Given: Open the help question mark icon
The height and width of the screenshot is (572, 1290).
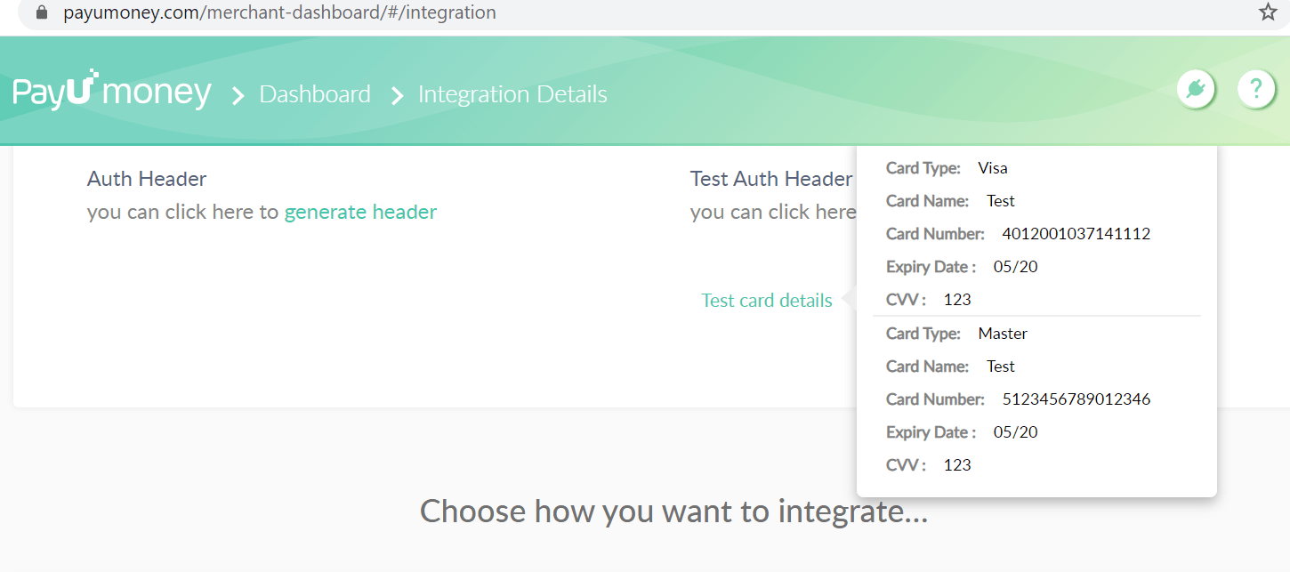Looking at the screenshot, I should coord(1256,89).
